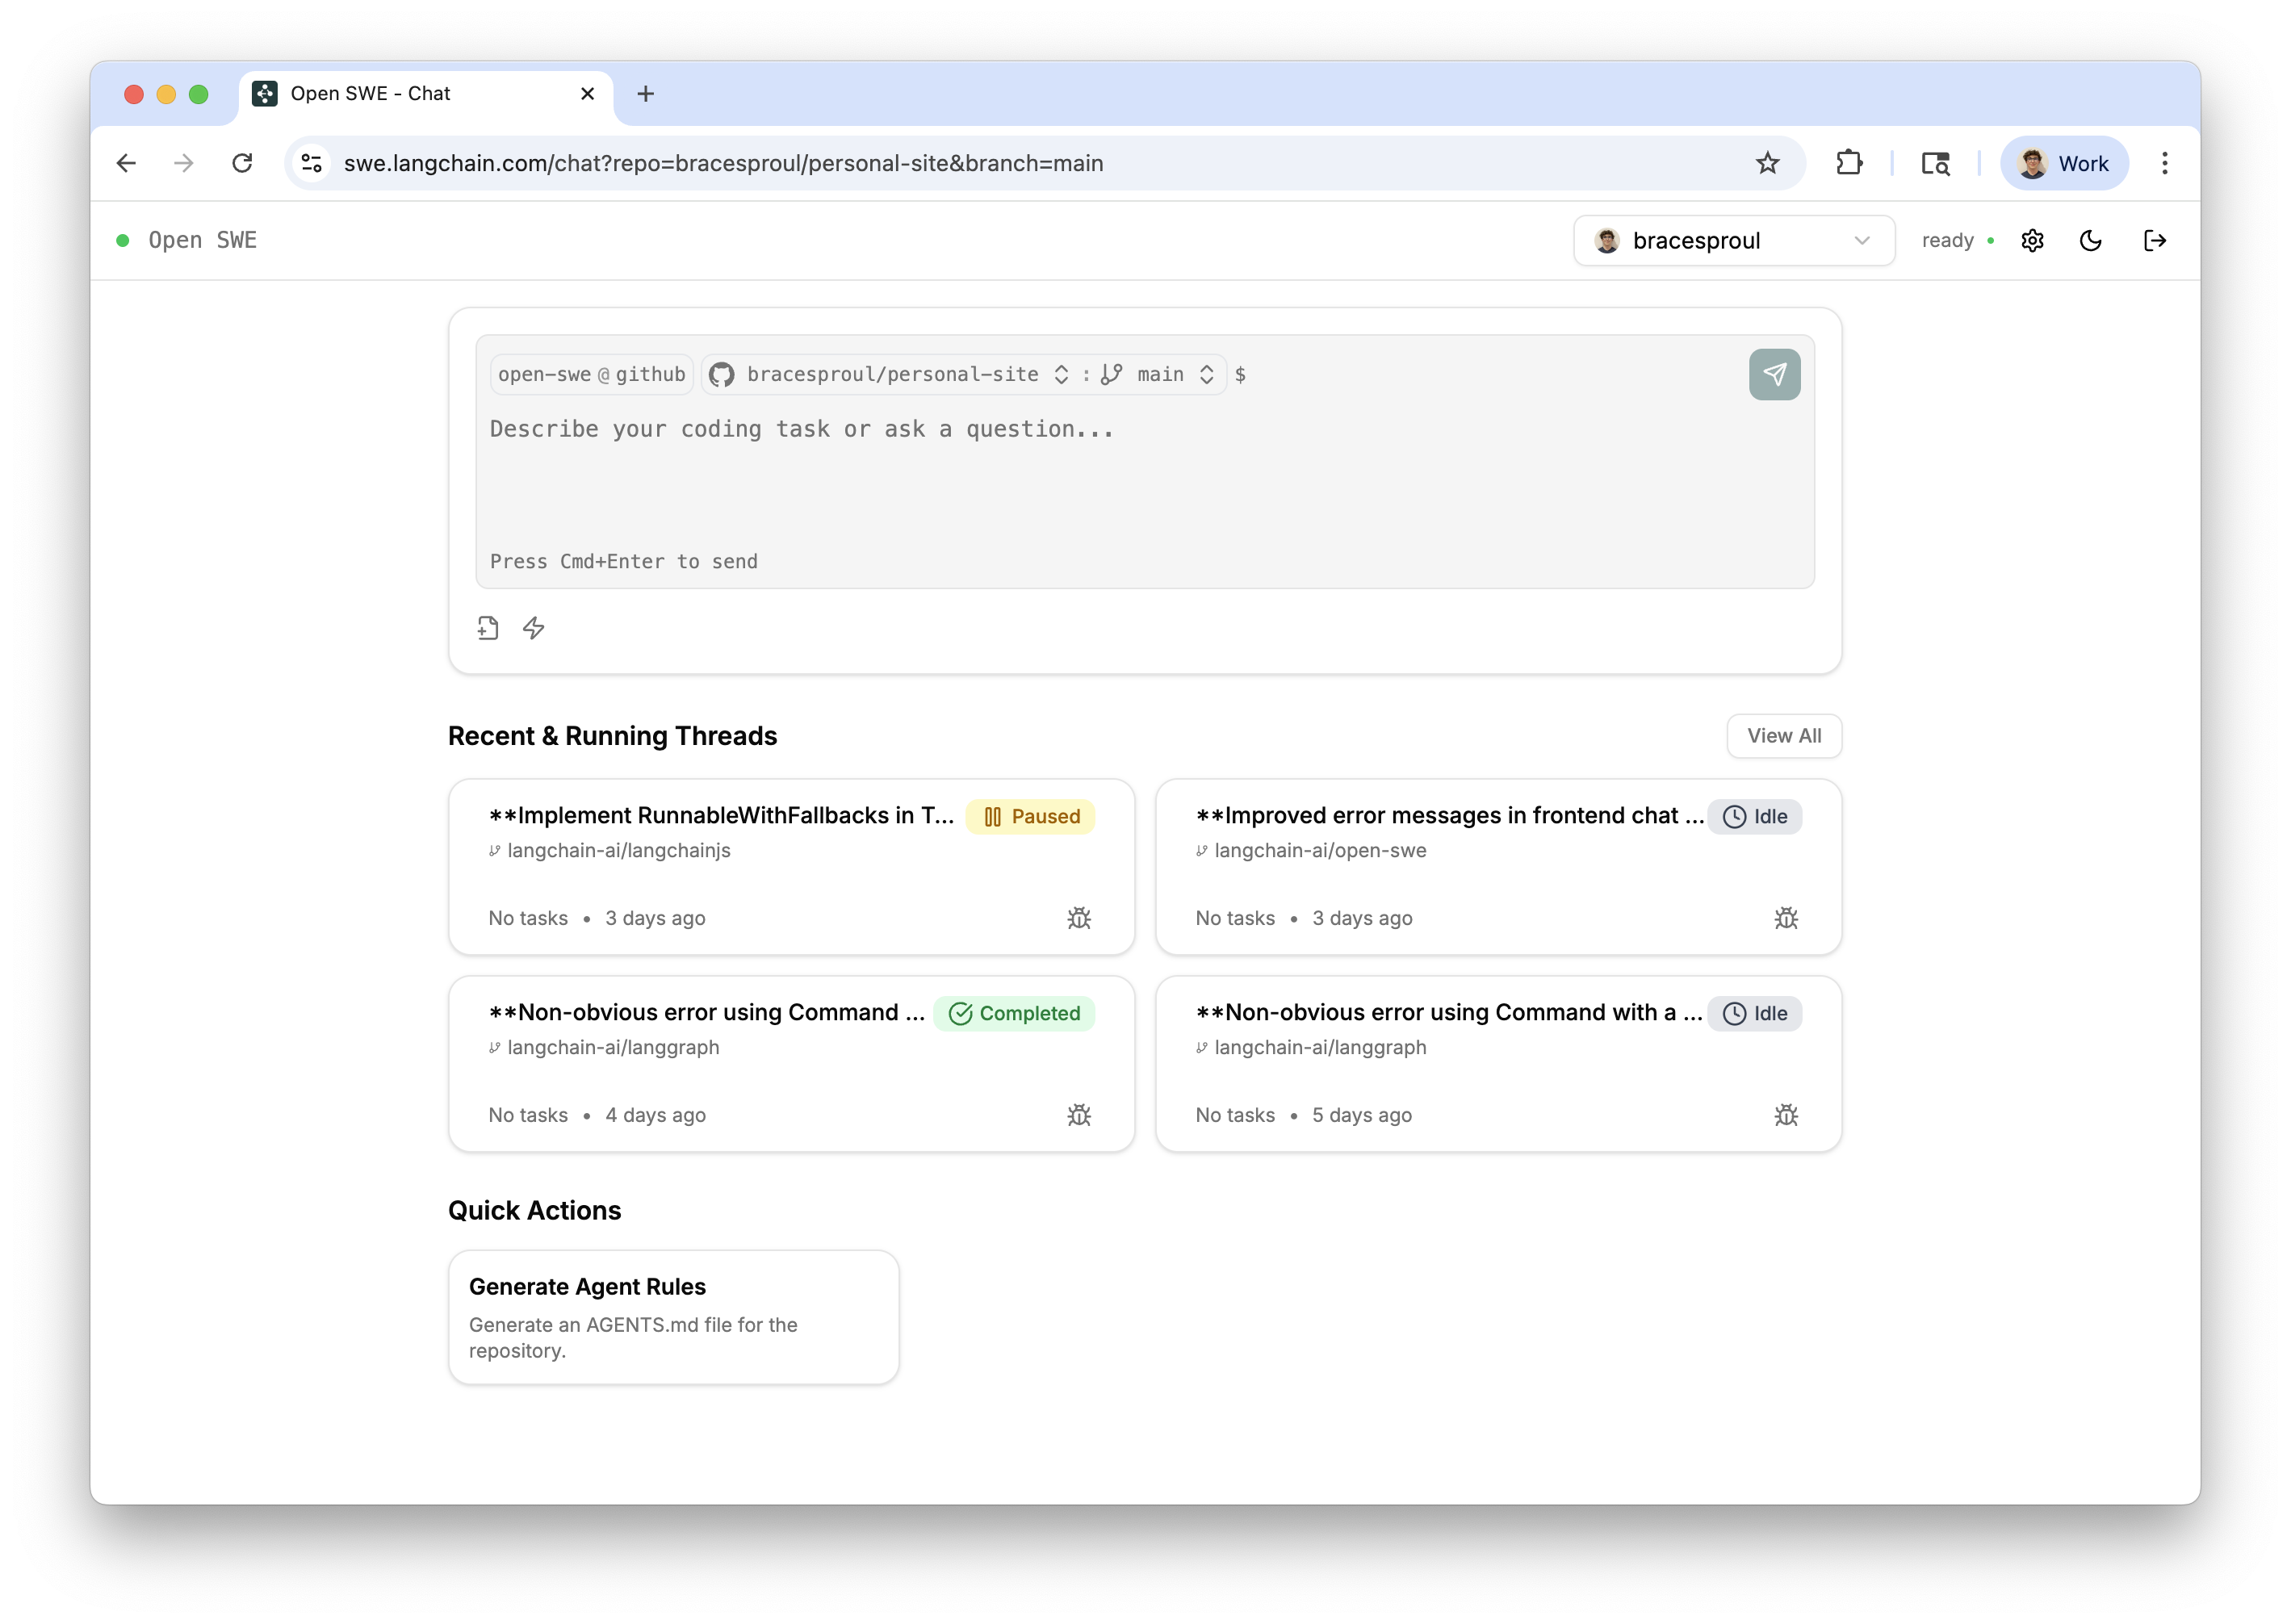Viewport: 2291px width, 1624px height.
Task: Reload the page
Action: tap(242, 163)
